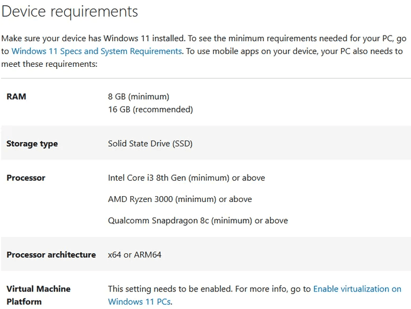Click AMD Ryzen 3000 requirement text
Screen dimensions: 411x309
point(180,199)
